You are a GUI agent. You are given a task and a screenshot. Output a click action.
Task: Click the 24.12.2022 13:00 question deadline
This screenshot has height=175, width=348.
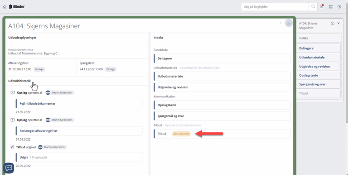click(91, 69)
